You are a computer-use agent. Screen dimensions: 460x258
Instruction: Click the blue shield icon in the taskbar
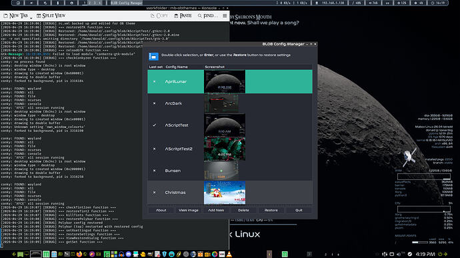pos(164,254)
